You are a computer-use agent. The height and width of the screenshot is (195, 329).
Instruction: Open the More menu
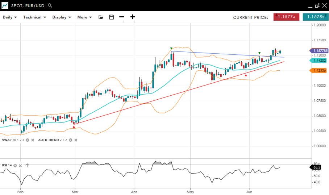pos(84,17)
